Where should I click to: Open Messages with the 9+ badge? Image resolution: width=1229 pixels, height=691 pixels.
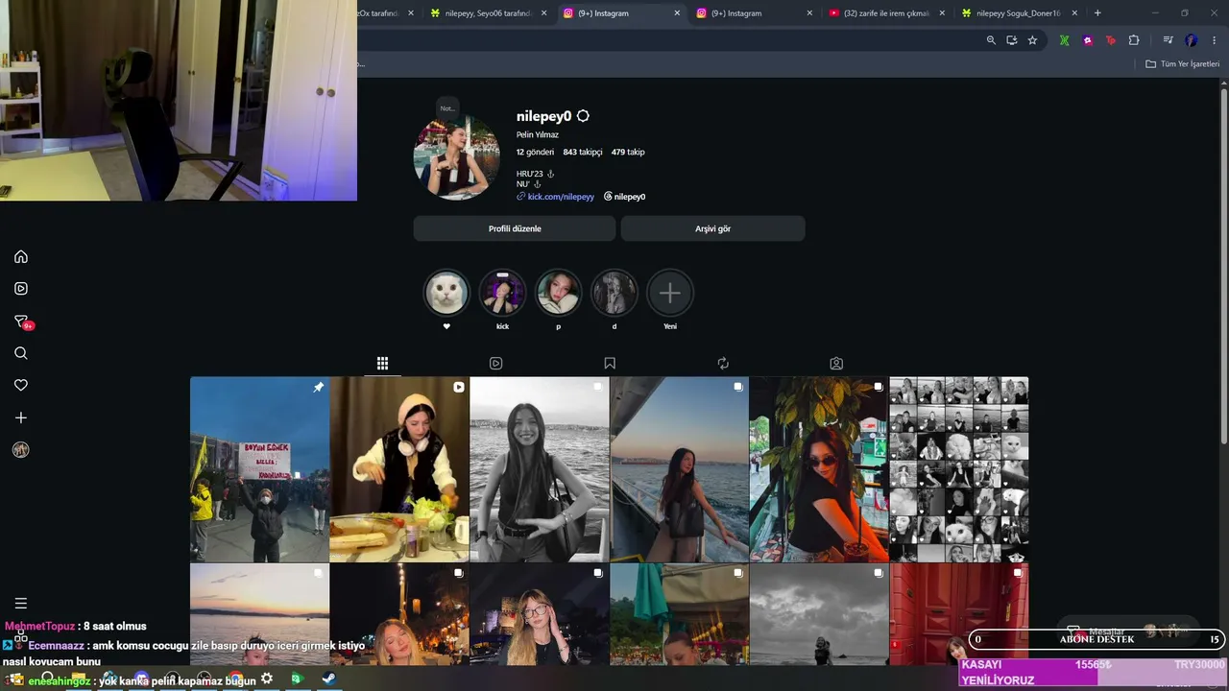coord(22,322)
